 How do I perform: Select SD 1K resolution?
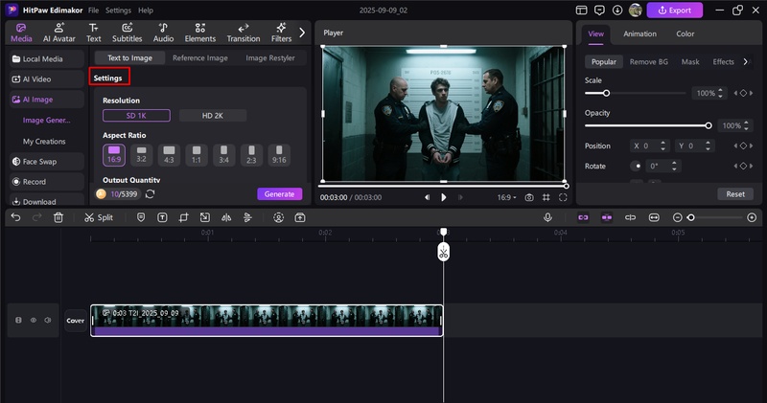coord(136,116)
